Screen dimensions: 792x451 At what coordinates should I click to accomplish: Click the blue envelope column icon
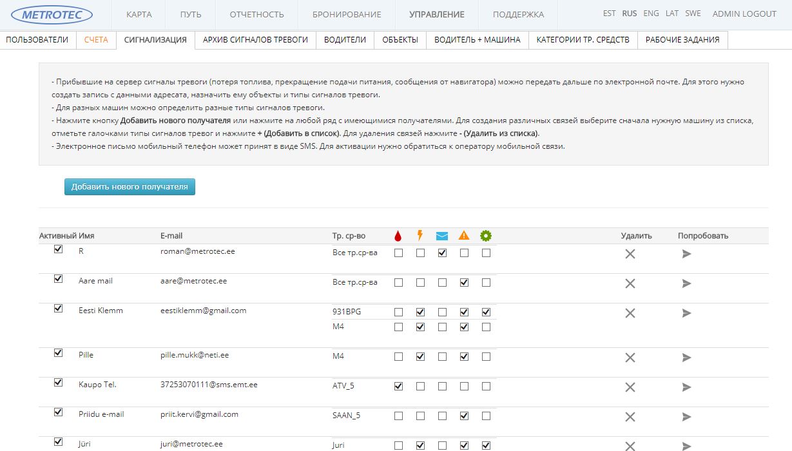[442, 236]
